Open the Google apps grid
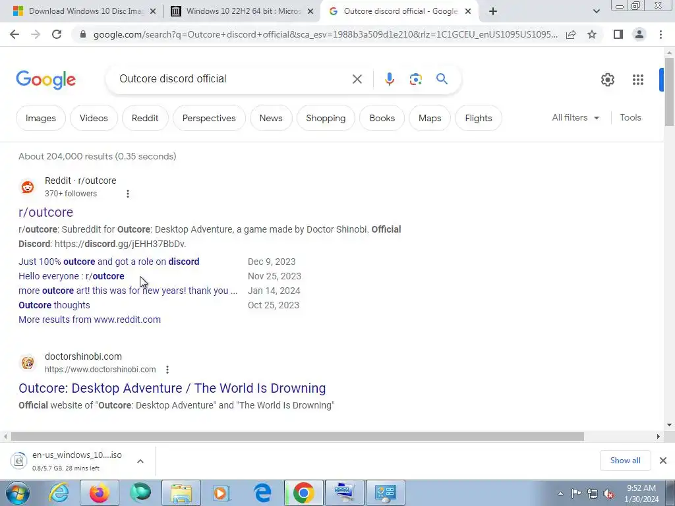675x506 pixels. tap(638, 80)
